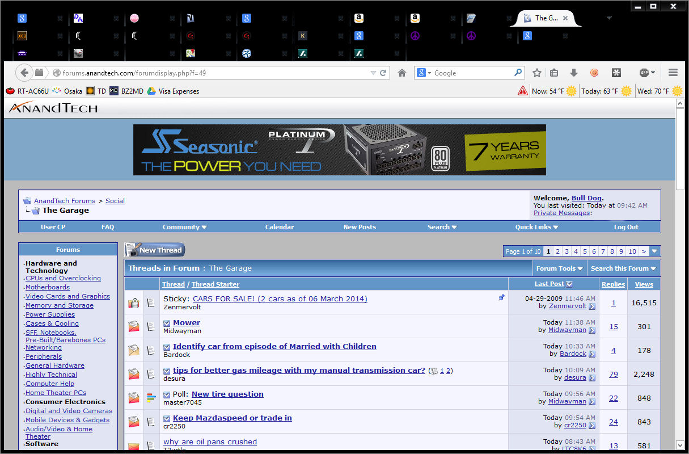Open the Quick Links menu
Viewport: 689px width, 454px height.
[x=536, y=227]
